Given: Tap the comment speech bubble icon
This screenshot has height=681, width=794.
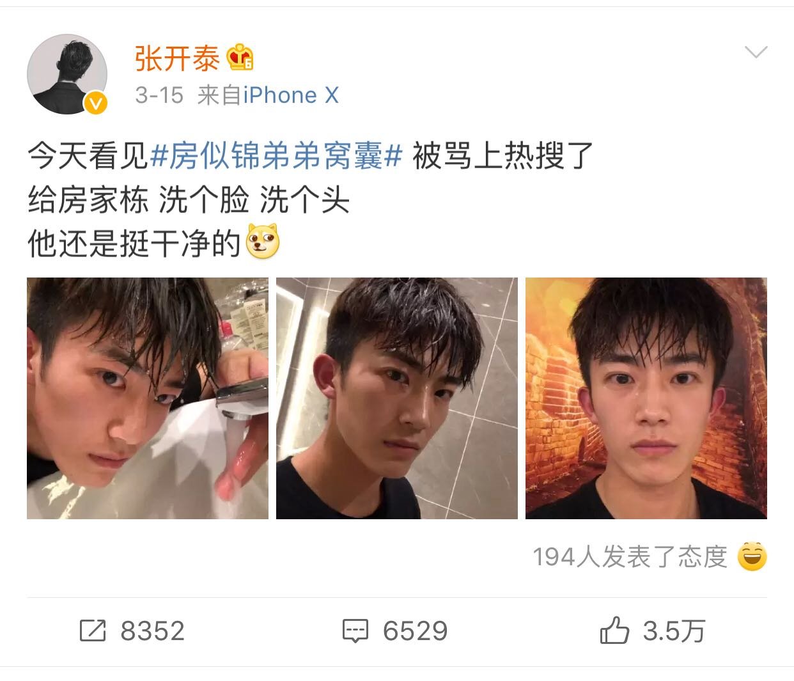Looking at the screenshot, I should 355,631.
